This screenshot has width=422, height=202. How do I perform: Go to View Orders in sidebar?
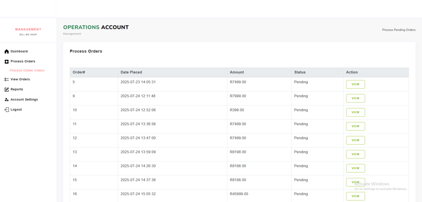(x=20, y=79)
